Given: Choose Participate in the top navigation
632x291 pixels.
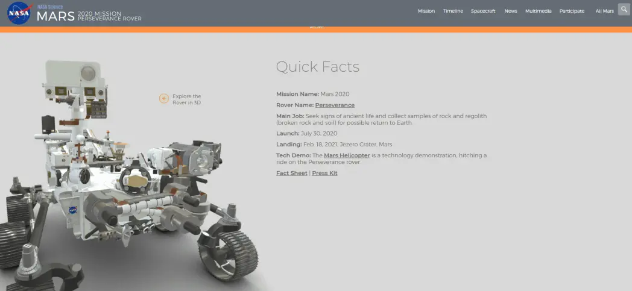Looking at the screenshot, I should click(572, 11).
